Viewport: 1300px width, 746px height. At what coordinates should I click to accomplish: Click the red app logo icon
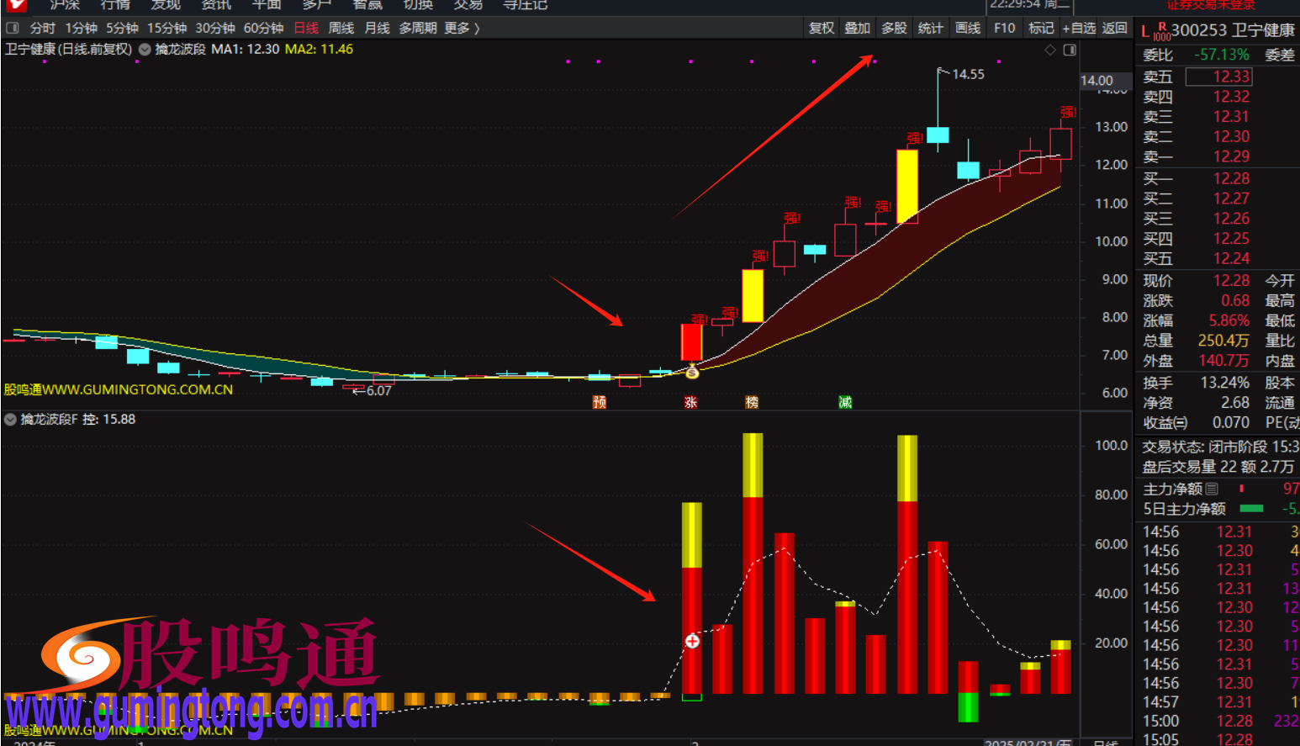tap(16, 6)
